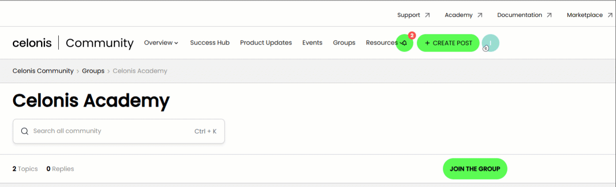Open Celonis Community breadcrumb link
The width and height of the screenshot is (616, 187).
43,71
